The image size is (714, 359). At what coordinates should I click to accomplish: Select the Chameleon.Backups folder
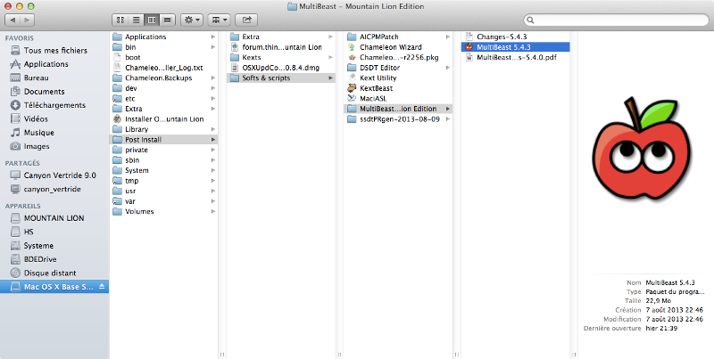pyautogui.click(x=163, y=78)
